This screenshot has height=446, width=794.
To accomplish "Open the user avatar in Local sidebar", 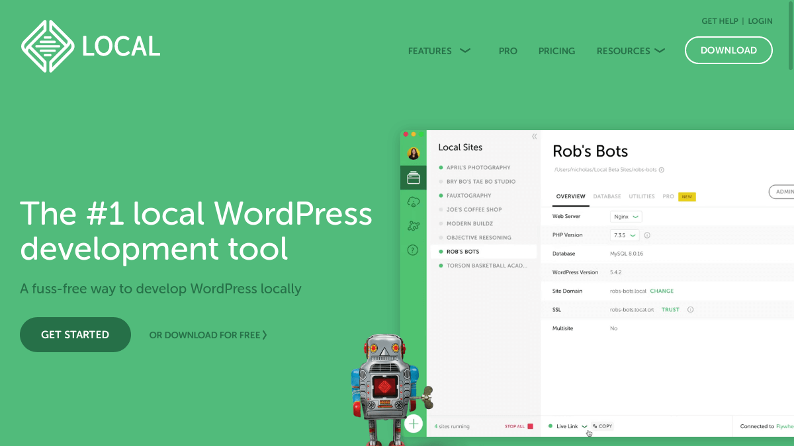I will pyautogui.click(x=414, y=153).
